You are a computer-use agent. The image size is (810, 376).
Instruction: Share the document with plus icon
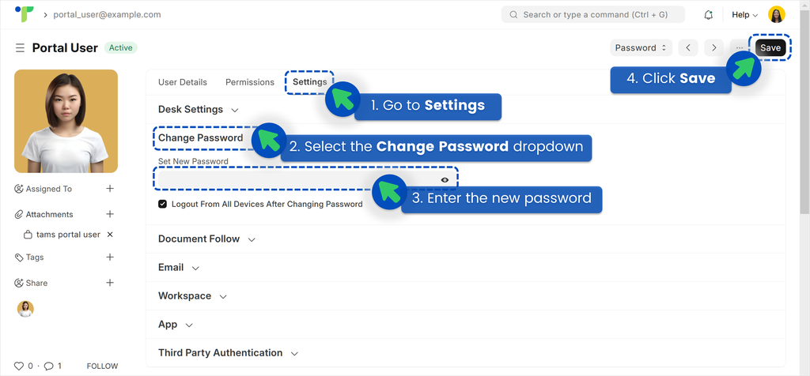[x=109, y=283]
